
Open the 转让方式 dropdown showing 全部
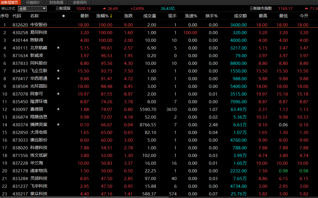click(x=32, y=9)
